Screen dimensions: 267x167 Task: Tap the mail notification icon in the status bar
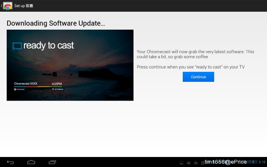pyautogui.click(x=189, y=163)
